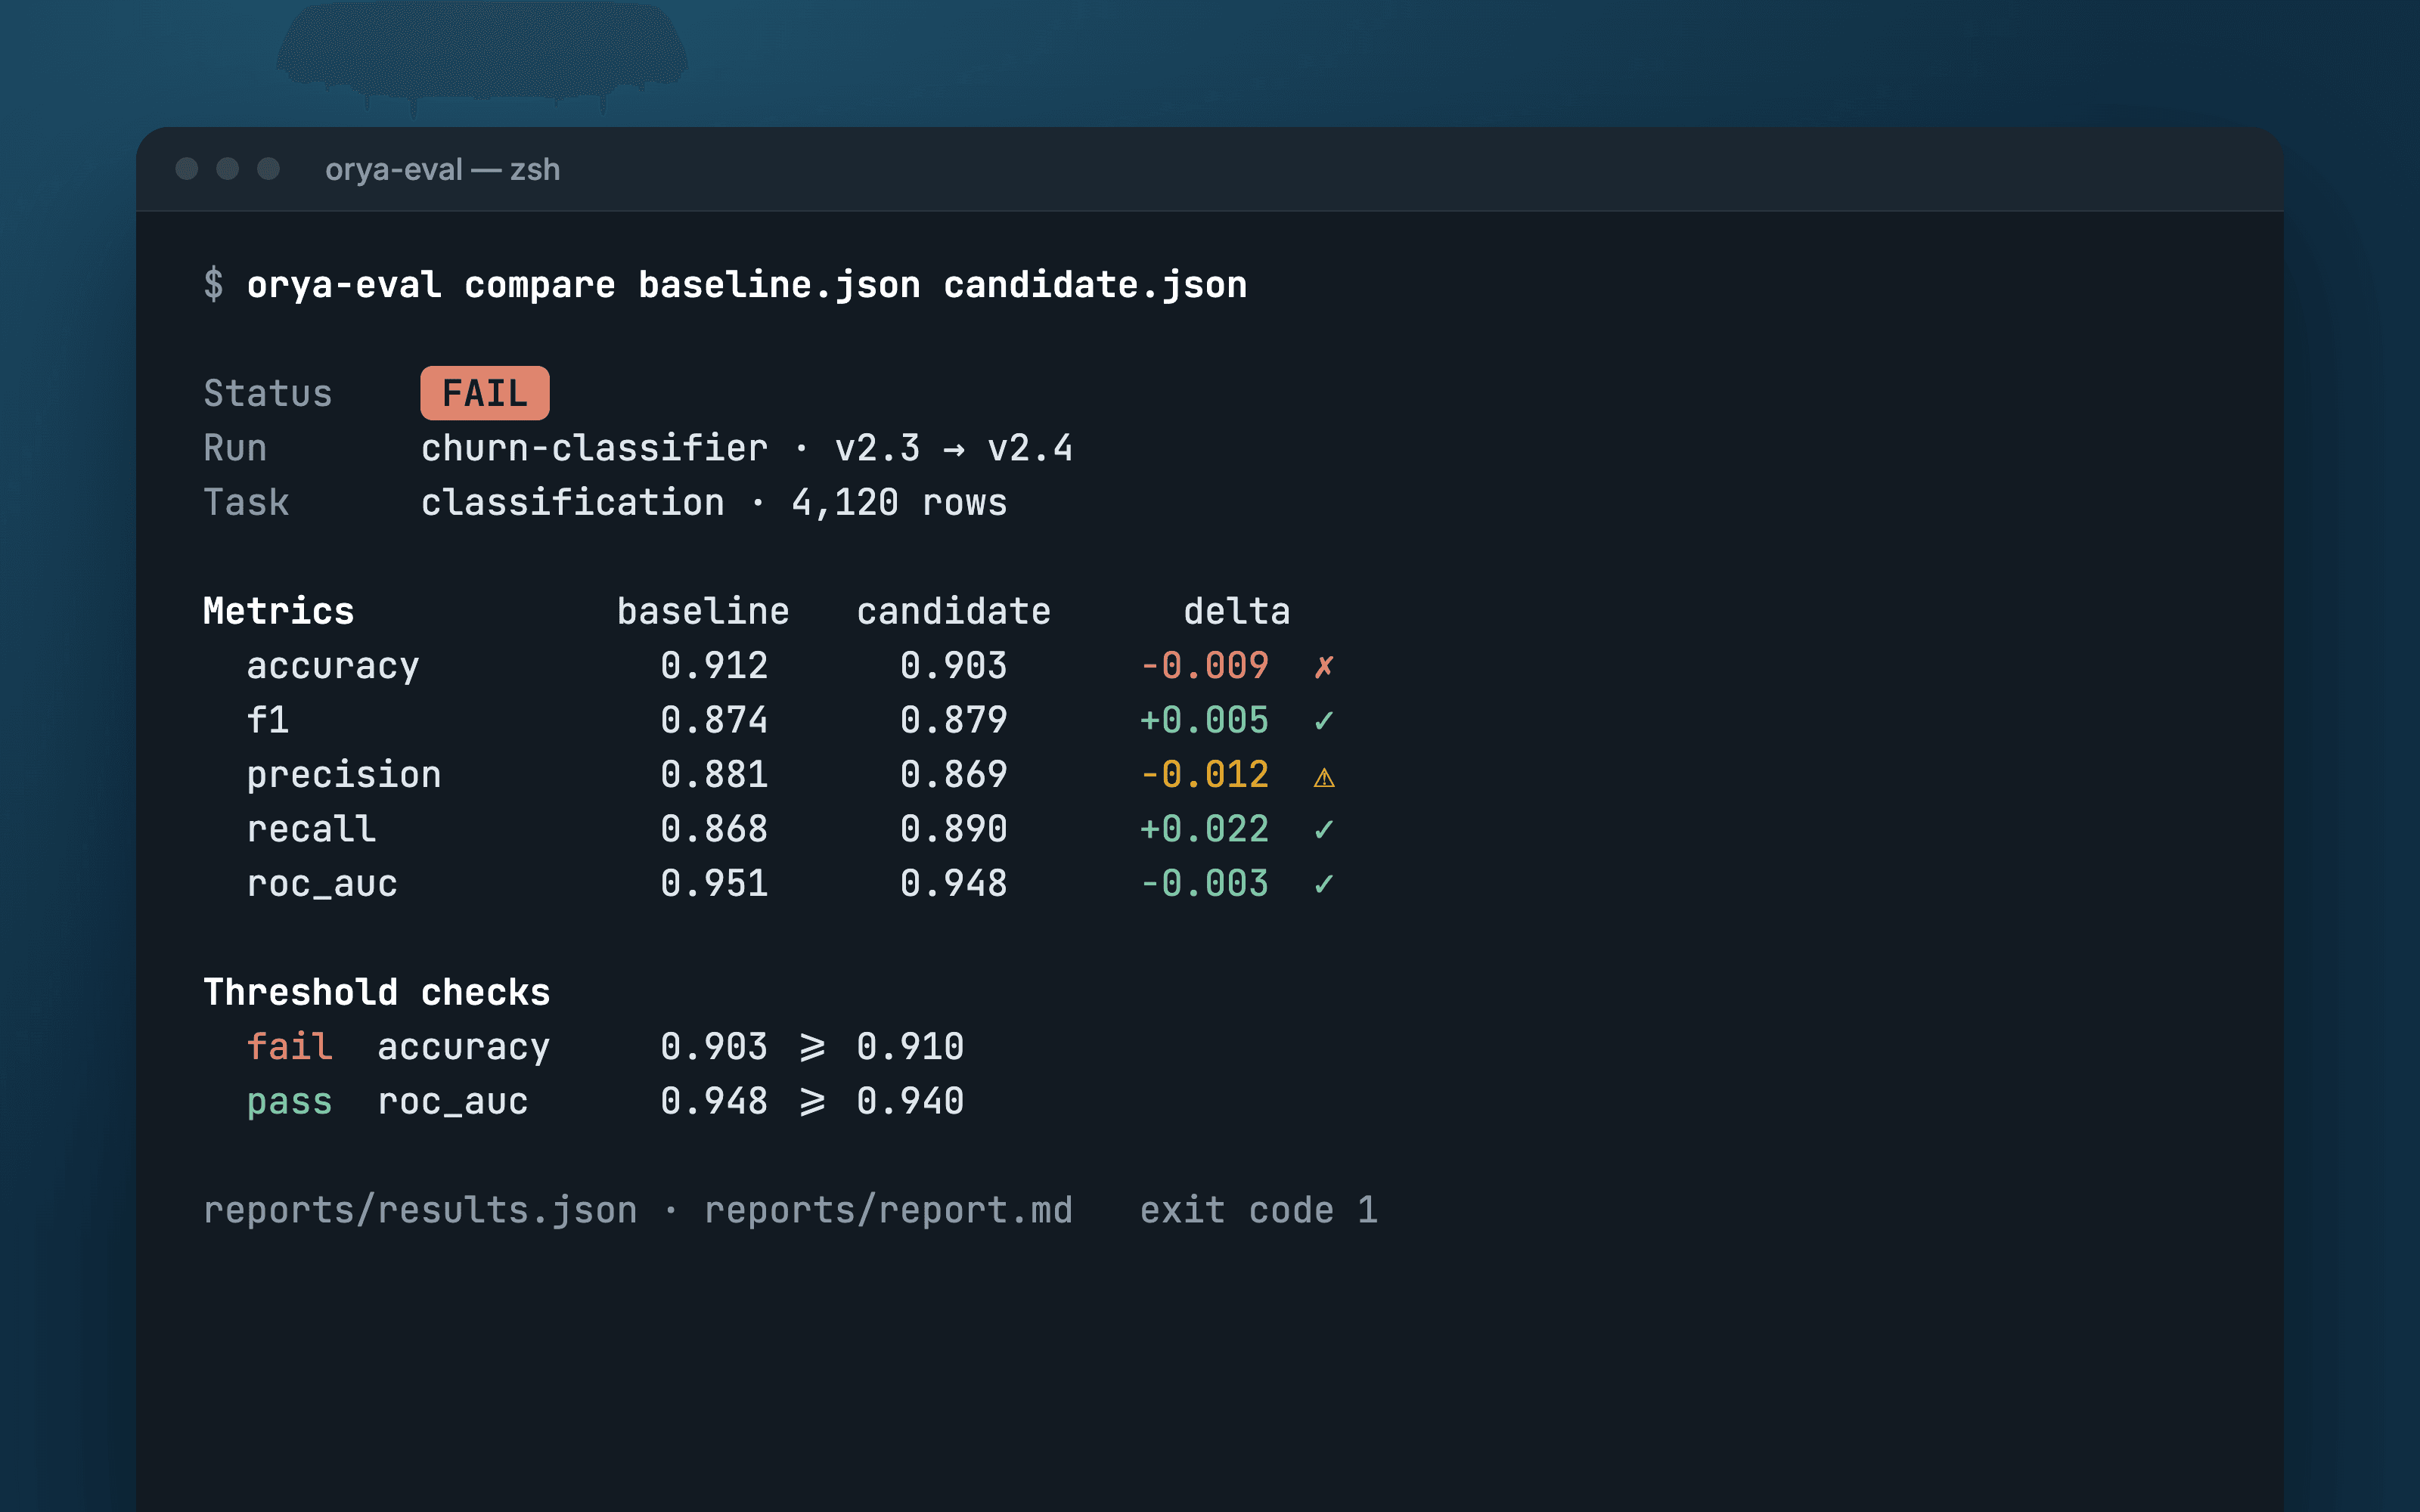This screenshot has height=1512, width=2420.
Task: Click the f1 delta value +0.005
Action: pos(1204,720)
